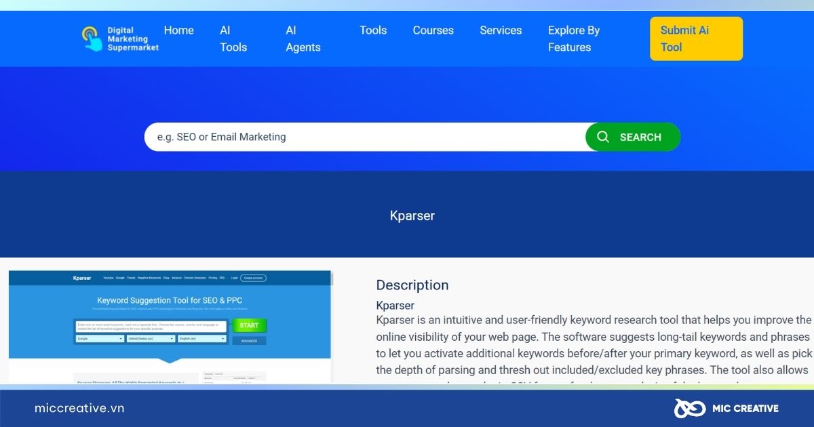This screenshot has width=814, height=427.
Task: Click the Create account button in Kparser preview
Action: tap(252, 278)
